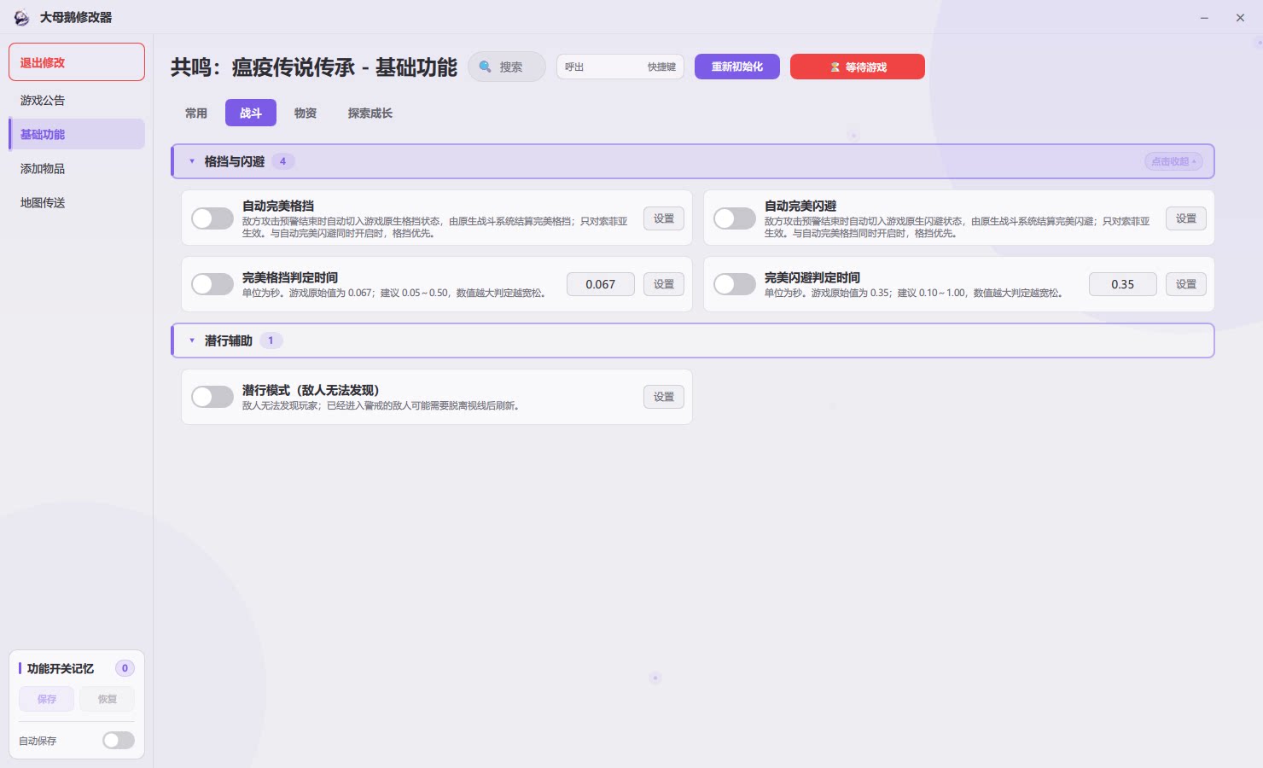This screenshot has width=1263, height=768.
Task: Click the 搜索 search field
Action: click(x=507, y=67)
